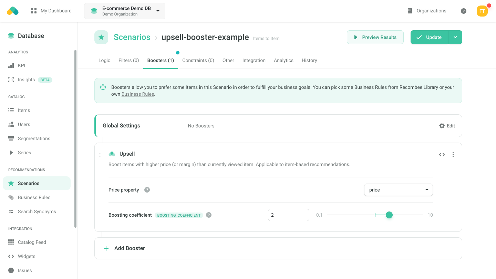Open the Constraints tab
This screenshot has height=279, width=496.
198,60
